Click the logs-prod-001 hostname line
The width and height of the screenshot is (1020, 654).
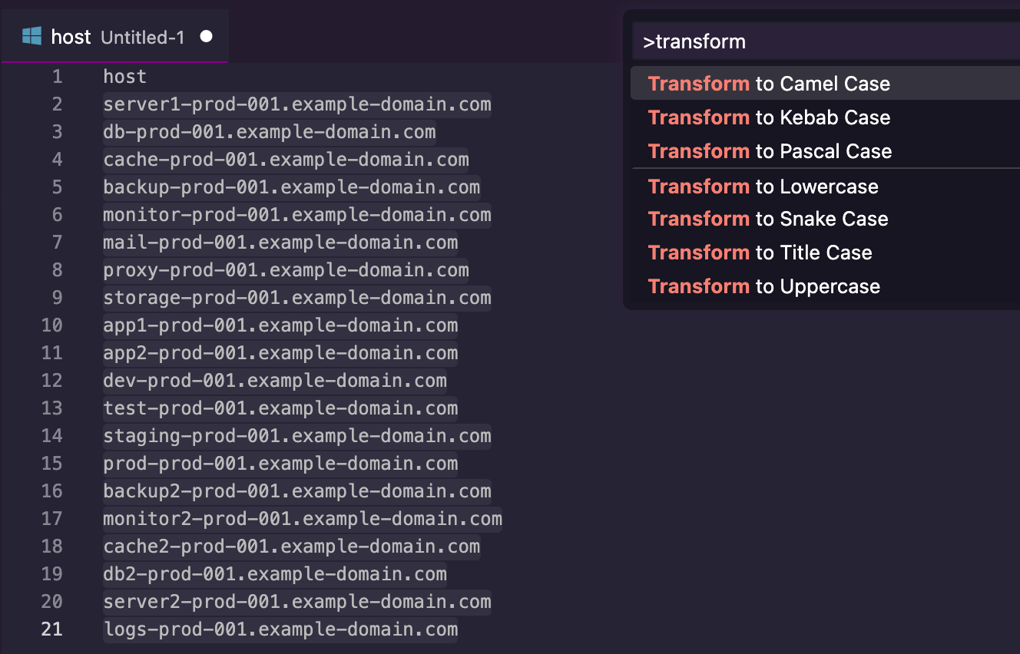click(x=280, y=629)
